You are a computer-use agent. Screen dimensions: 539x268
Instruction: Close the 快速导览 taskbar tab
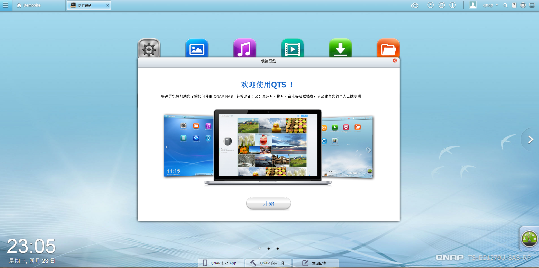coord(108,5)
